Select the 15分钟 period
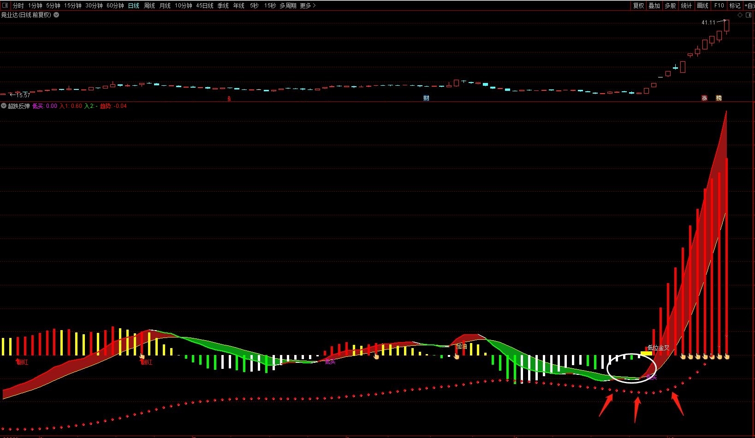This screenshot has height=438, width=755. click(x=73, y=6)
